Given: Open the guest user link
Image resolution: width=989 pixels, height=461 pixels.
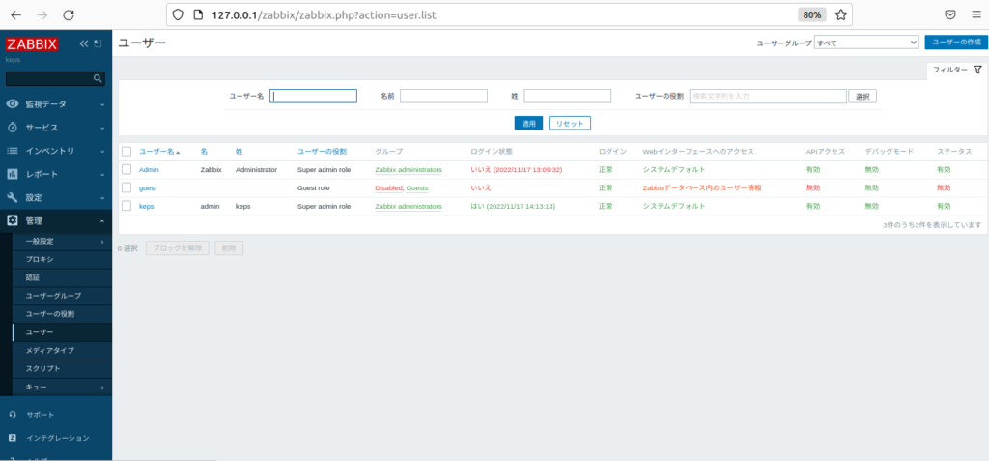Looking at the screenshot, I should (148, 188).
